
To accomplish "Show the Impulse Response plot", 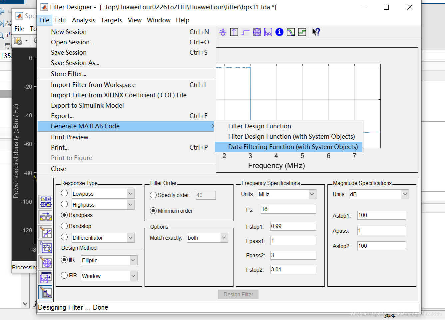I will click(x=234, y=32).
